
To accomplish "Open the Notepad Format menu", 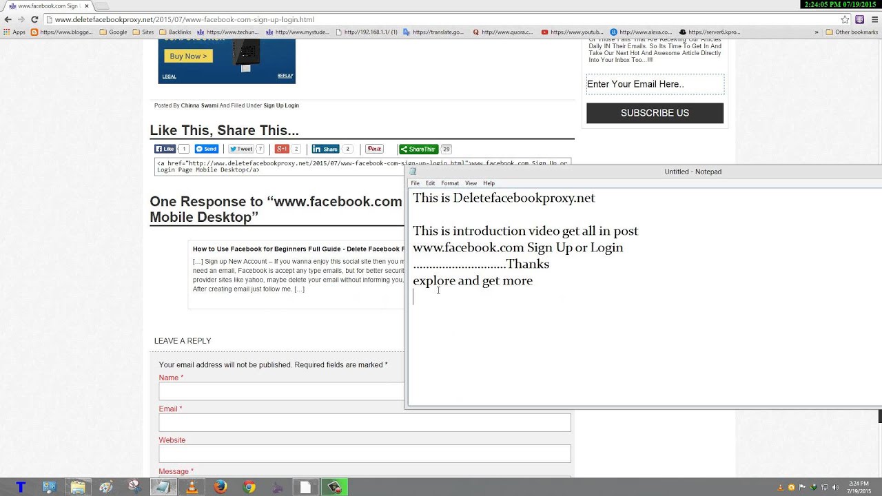I will point(450,183).
